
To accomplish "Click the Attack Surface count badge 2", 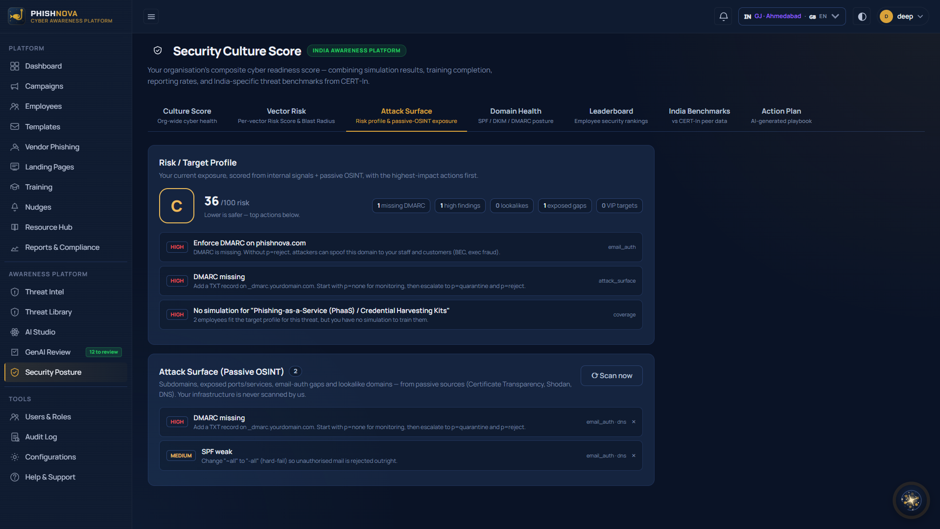I will [x=295, y=371].
